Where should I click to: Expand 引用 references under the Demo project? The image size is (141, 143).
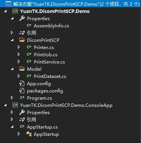click(12, 33)
